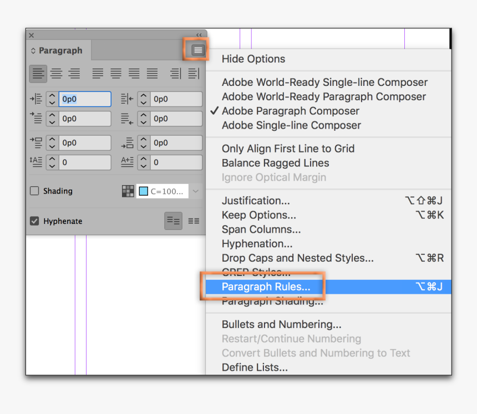Select Align away from spine icon
The width and height of the screenshot is (477, 414).
[194, 74]
